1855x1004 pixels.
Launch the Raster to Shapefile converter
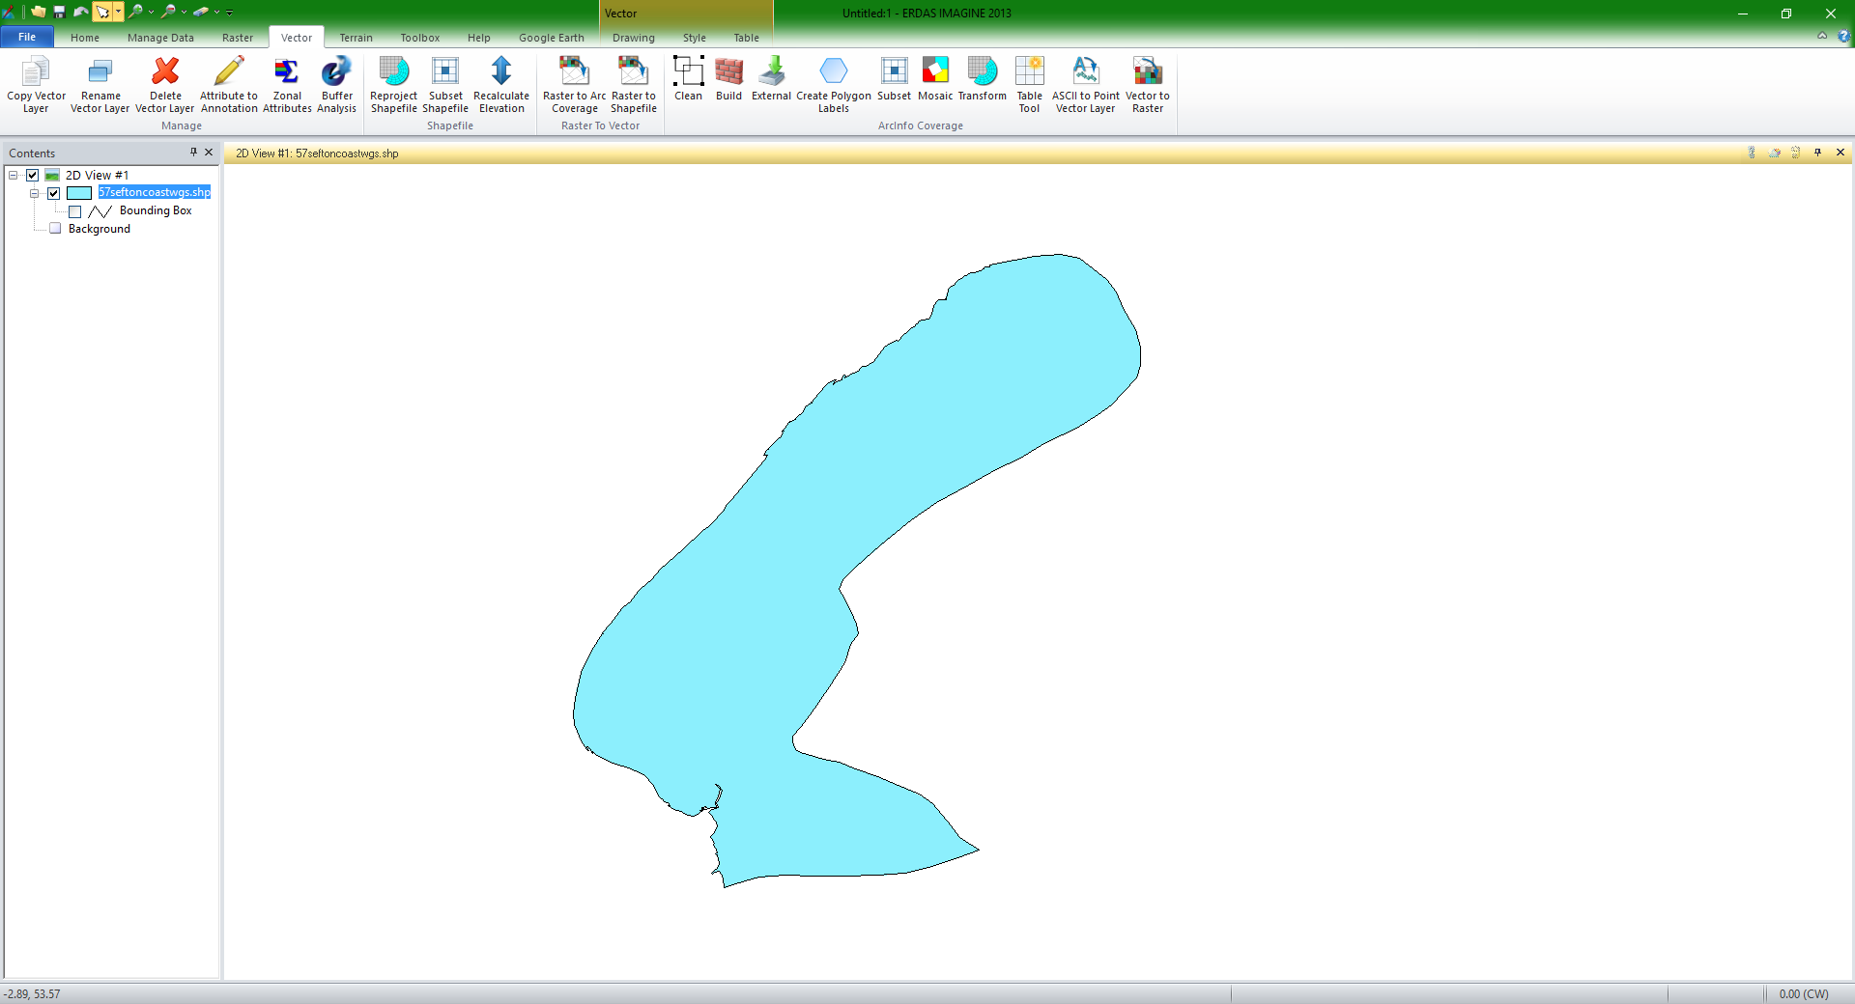point(633,85)
